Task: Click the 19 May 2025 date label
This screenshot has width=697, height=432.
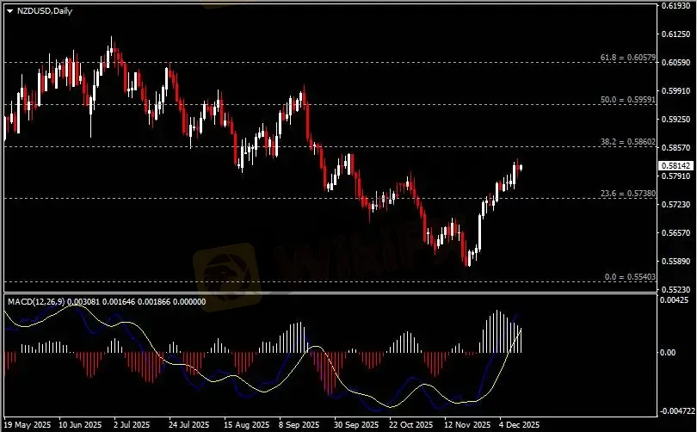Action: pyautogui.click(x=27, y=425)
